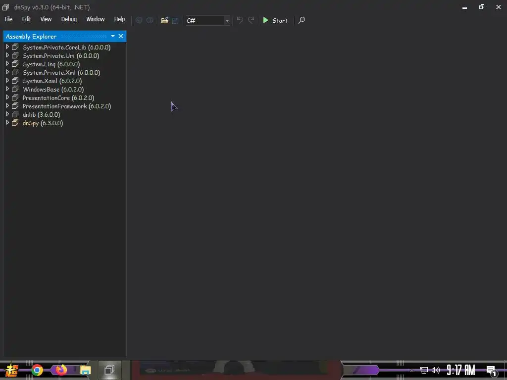
Task: Open the notification center icon
Action: 491,370
